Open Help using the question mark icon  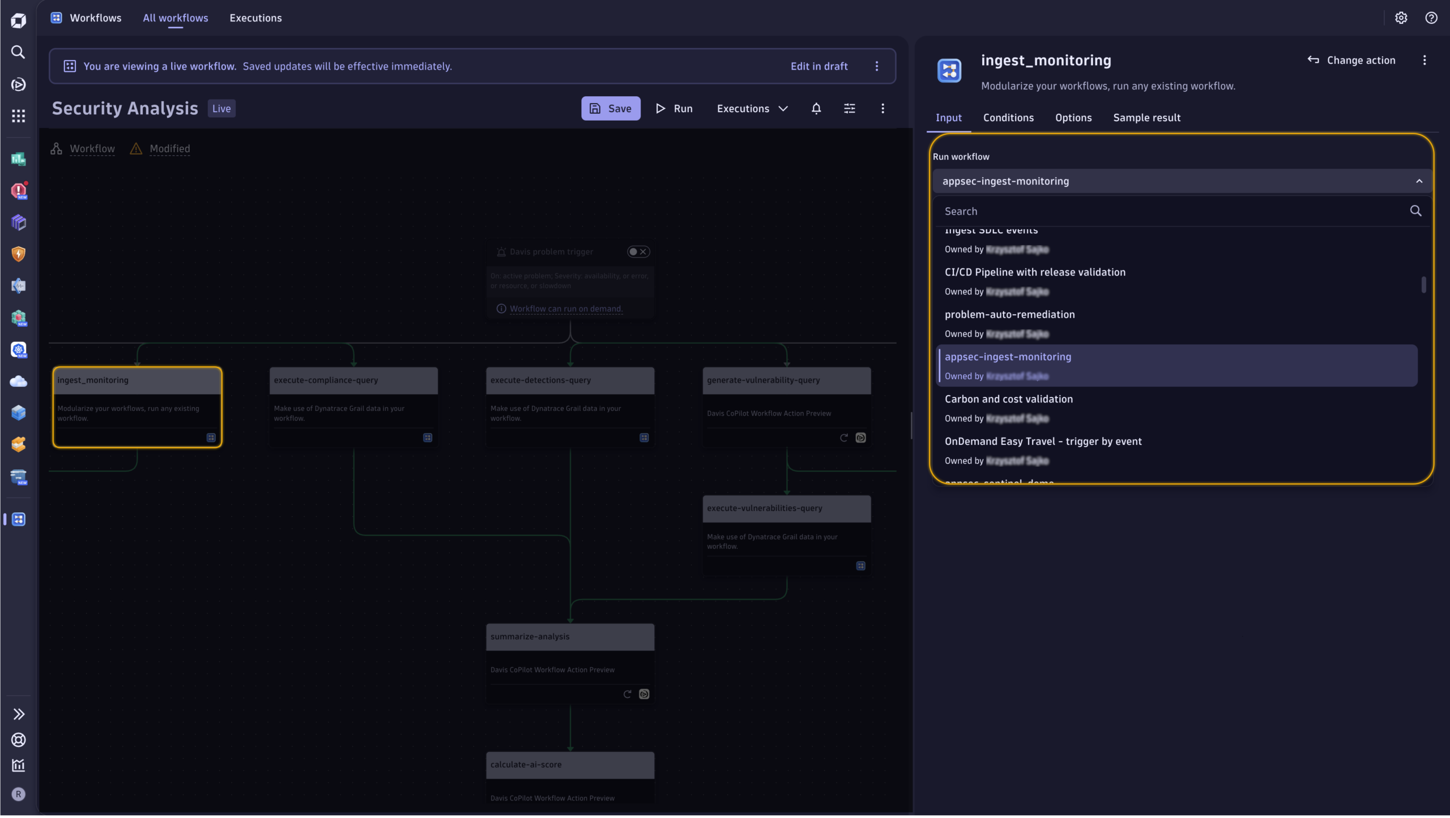point(1431,18)
